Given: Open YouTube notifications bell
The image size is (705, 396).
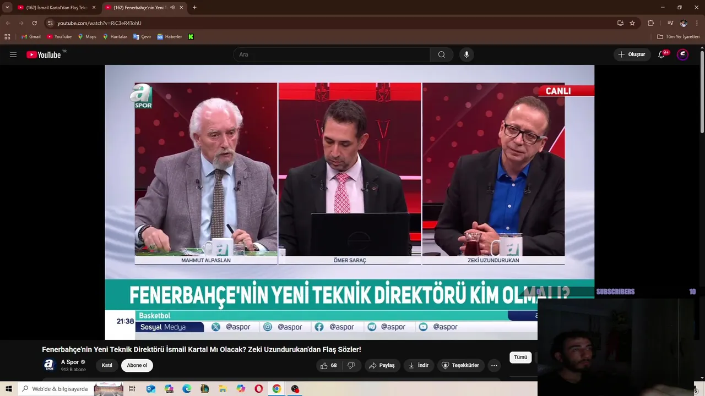Looking at the screenshot, I should click(662, 54).
